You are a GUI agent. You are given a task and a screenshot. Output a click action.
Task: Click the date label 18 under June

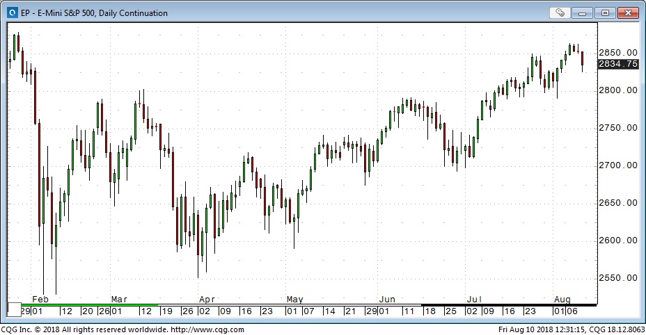(x=430, y=311)
